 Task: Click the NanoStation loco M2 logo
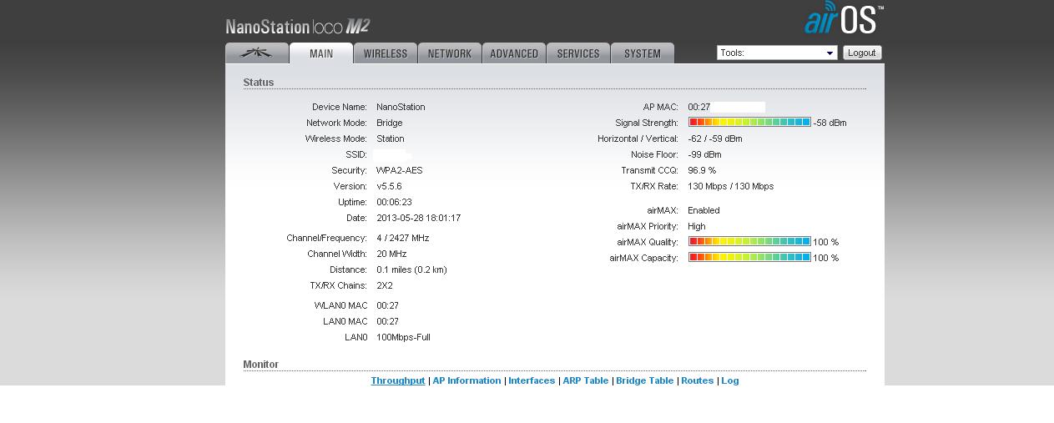click(x=298, y=26)
